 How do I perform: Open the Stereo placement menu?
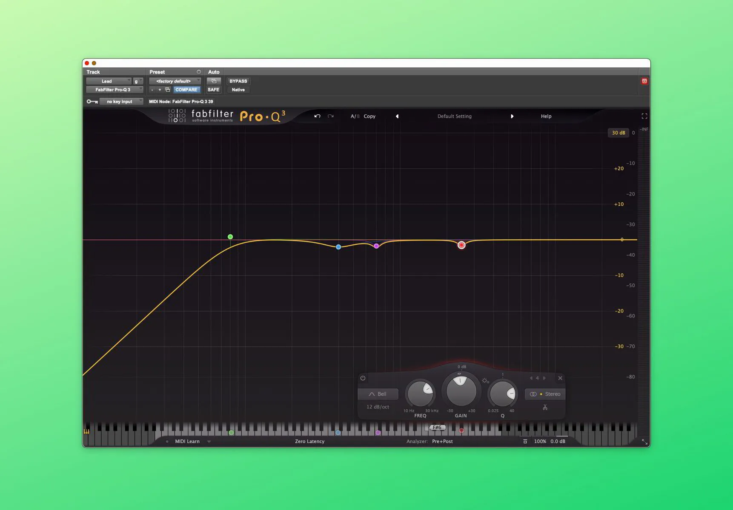click(545, 394)
